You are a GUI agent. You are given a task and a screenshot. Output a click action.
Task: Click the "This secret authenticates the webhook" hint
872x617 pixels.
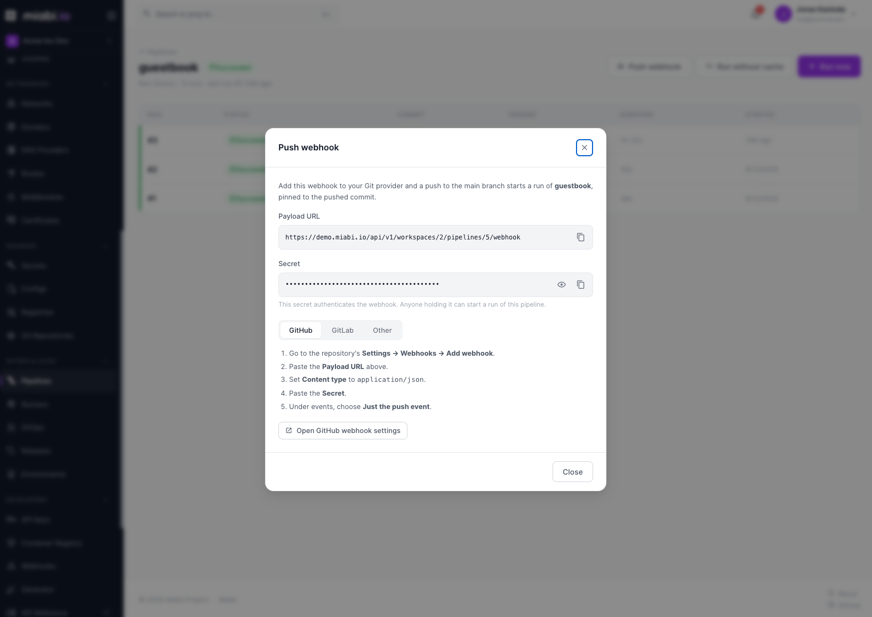pyautogui.click(x=412, y=305)
